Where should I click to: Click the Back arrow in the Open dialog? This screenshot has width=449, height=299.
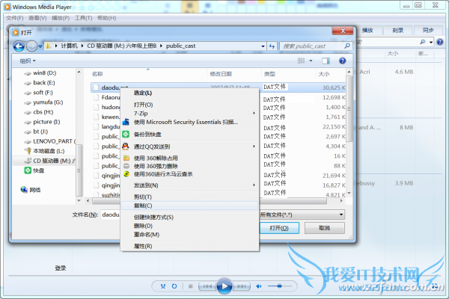[19, 46]
